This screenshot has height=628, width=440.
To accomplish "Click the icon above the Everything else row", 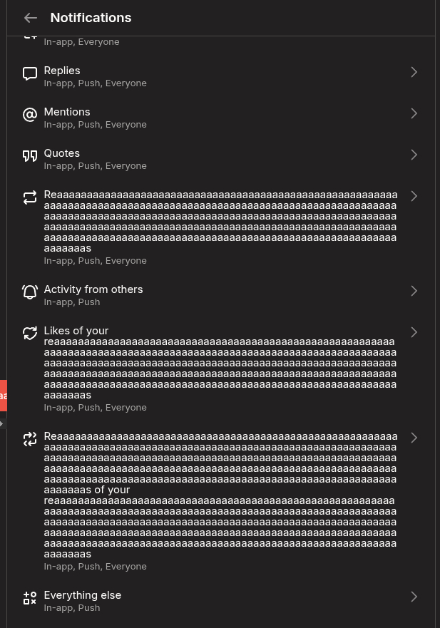I will tap(30, 439).
